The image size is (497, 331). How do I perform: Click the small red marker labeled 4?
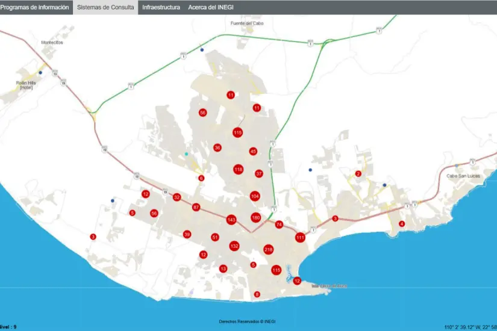[402, 224]
